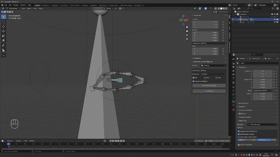
Task: Toggle camera view icon in viewport
Action: (x=187, y=35)
